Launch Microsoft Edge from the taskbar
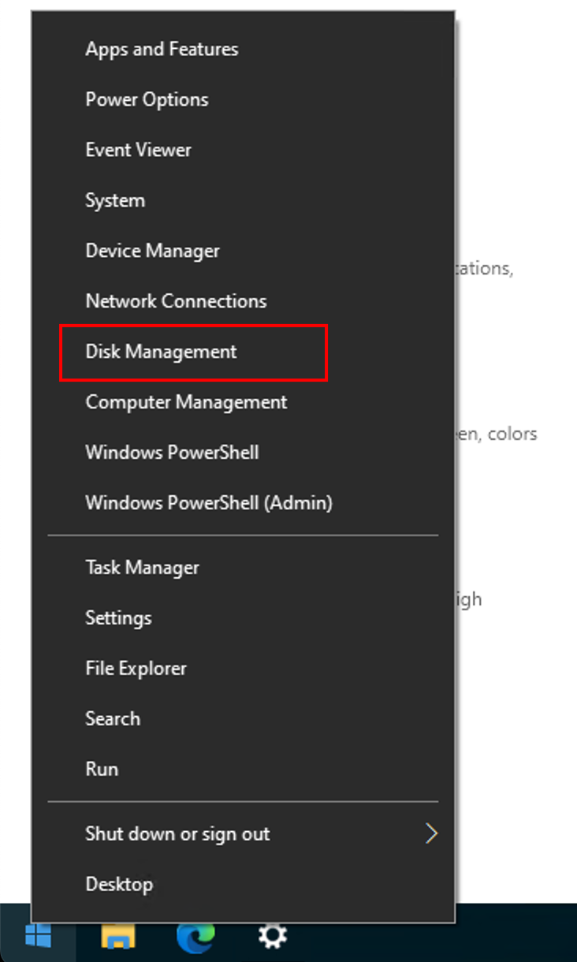The width and height of the screenshot is (577, 962). 195,937
